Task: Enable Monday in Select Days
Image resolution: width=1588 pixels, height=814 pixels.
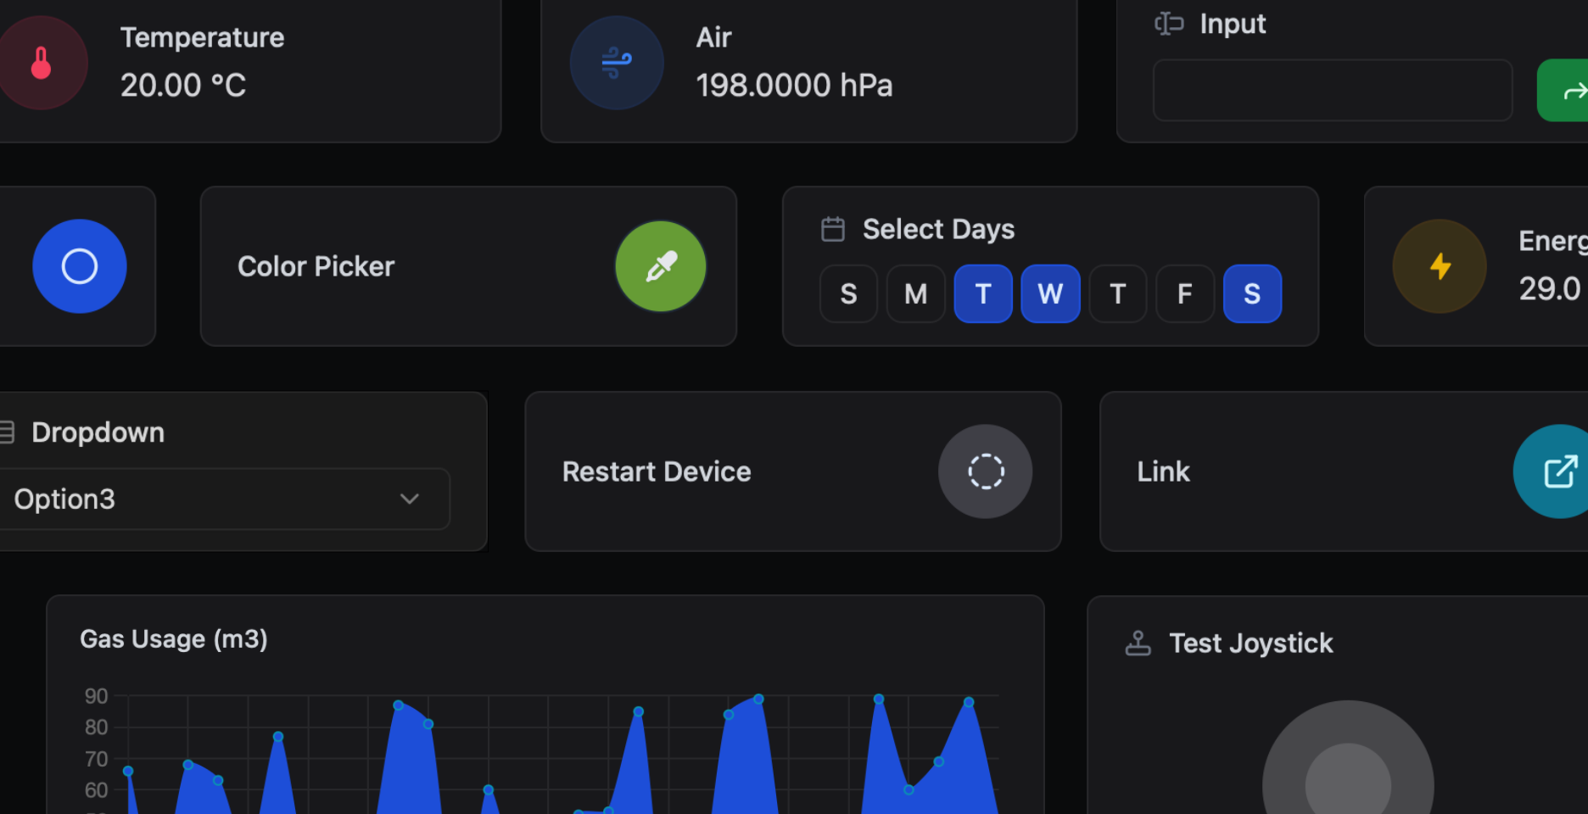Action: (915, 294)
